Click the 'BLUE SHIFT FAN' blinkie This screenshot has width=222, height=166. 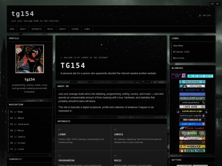(192, 90)
